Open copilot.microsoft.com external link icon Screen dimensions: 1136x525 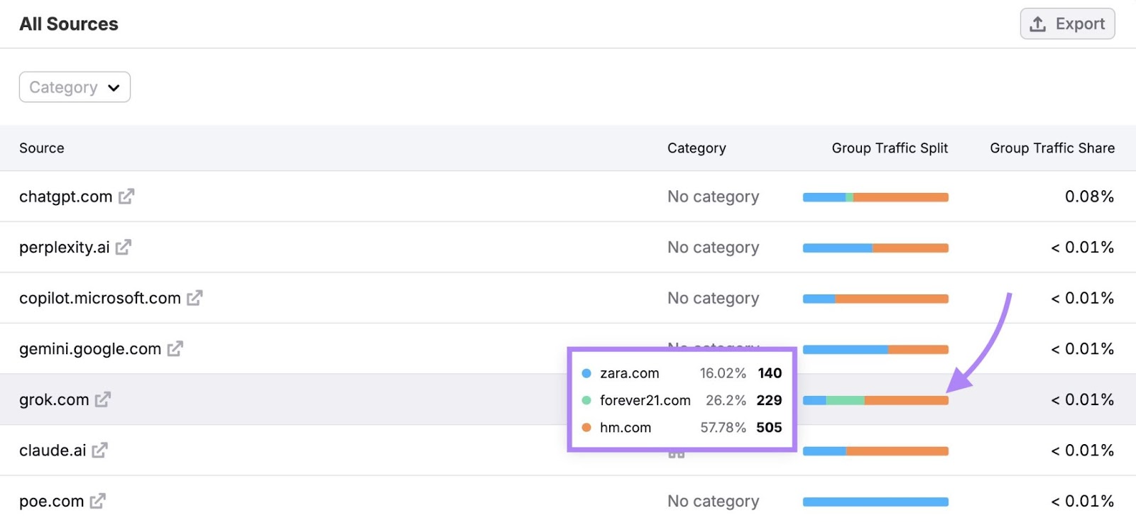(195, 298)
